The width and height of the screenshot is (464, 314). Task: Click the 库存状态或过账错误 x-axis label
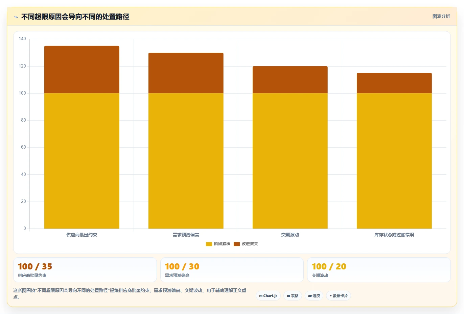click(394, 235)
